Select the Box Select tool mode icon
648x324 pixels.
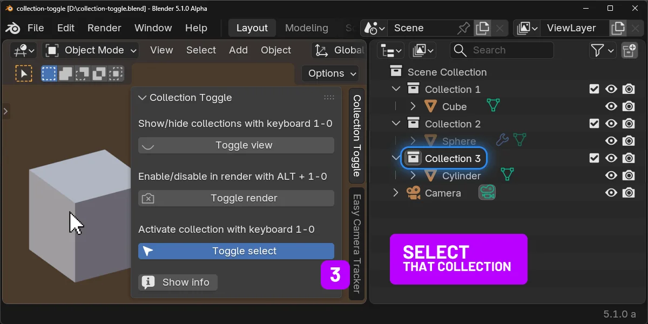pos(49,73)
